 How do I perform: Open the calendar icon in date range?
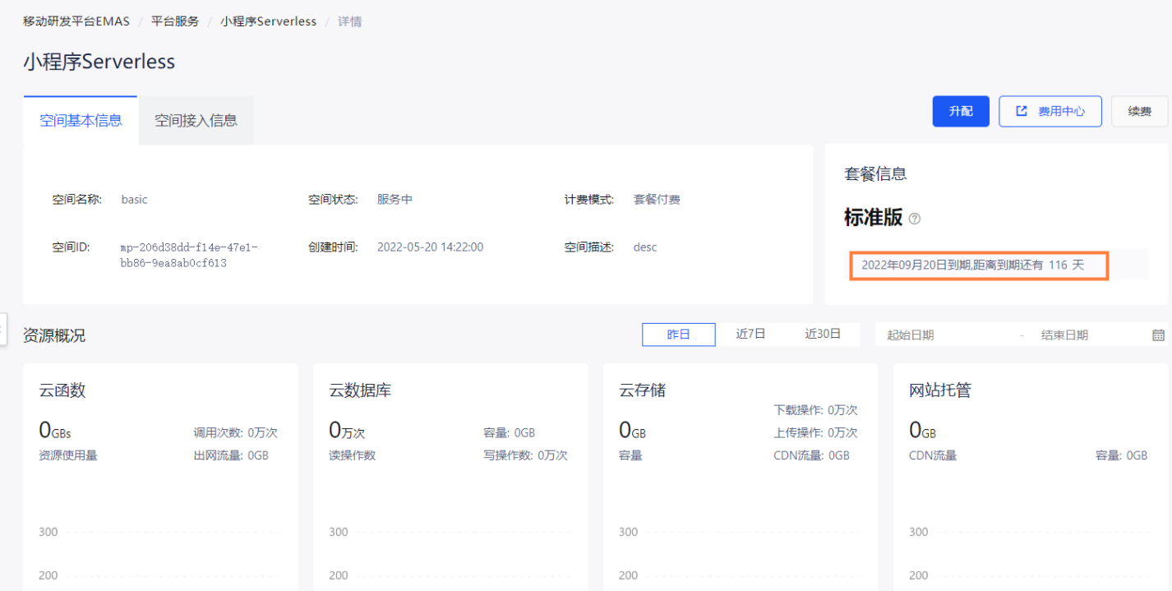click(1158, 335)
